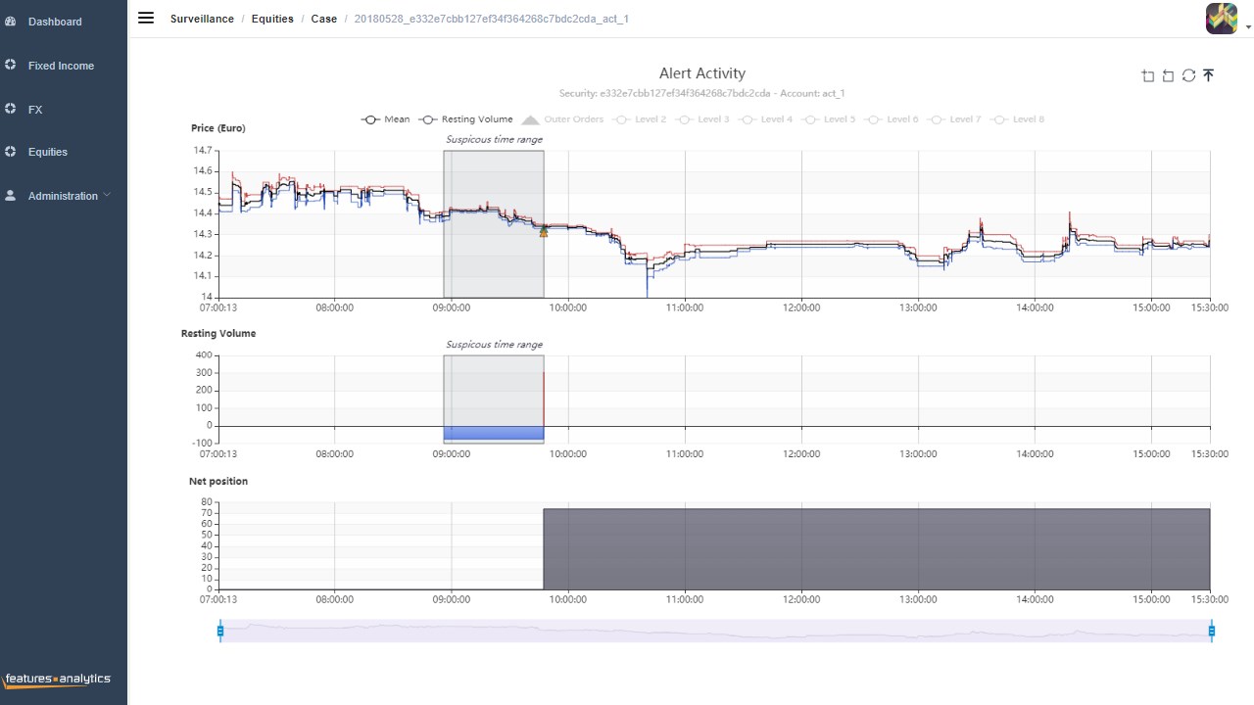Click the user avatar image
Screen dimensions: 1254x705
(x=1222, y=19)
